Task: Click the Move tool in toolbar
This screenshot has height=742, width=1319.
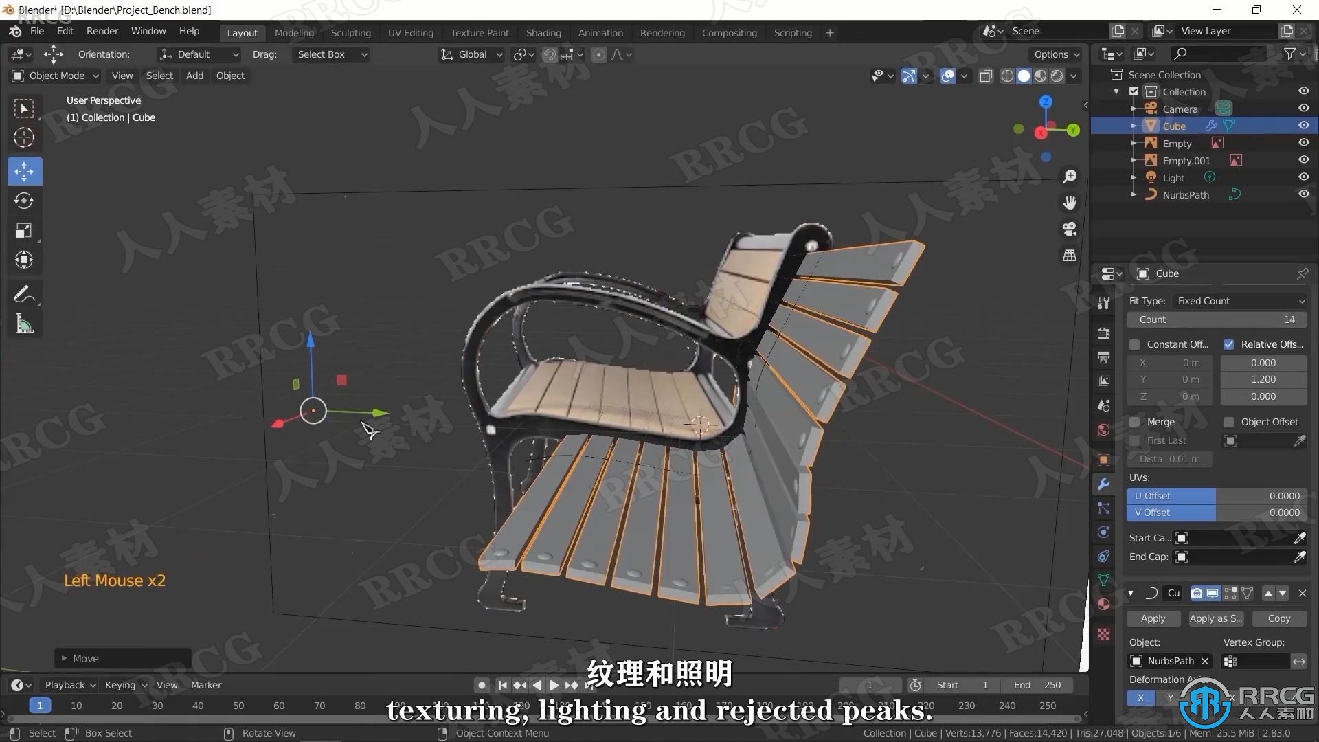Action: 23,170
